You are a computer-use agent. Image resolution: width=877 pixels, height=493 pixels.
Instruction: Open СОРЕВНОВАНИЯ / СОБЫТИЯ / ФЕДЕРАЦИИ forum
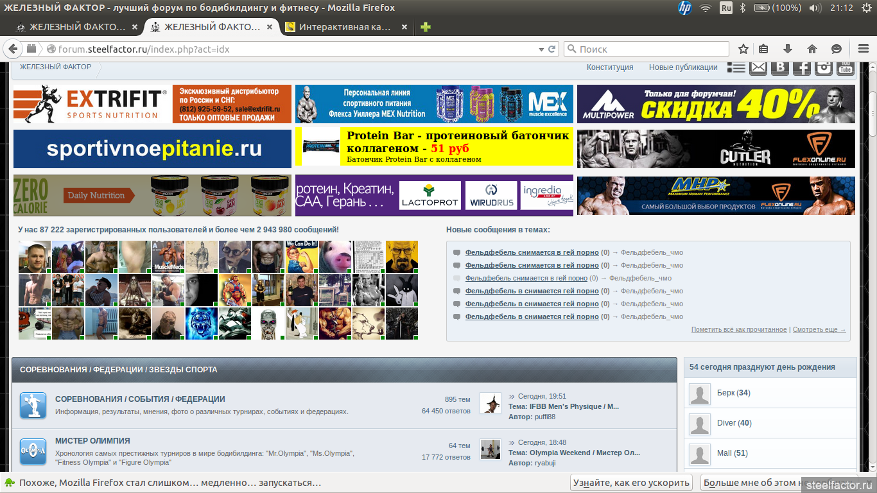point(140,399)
